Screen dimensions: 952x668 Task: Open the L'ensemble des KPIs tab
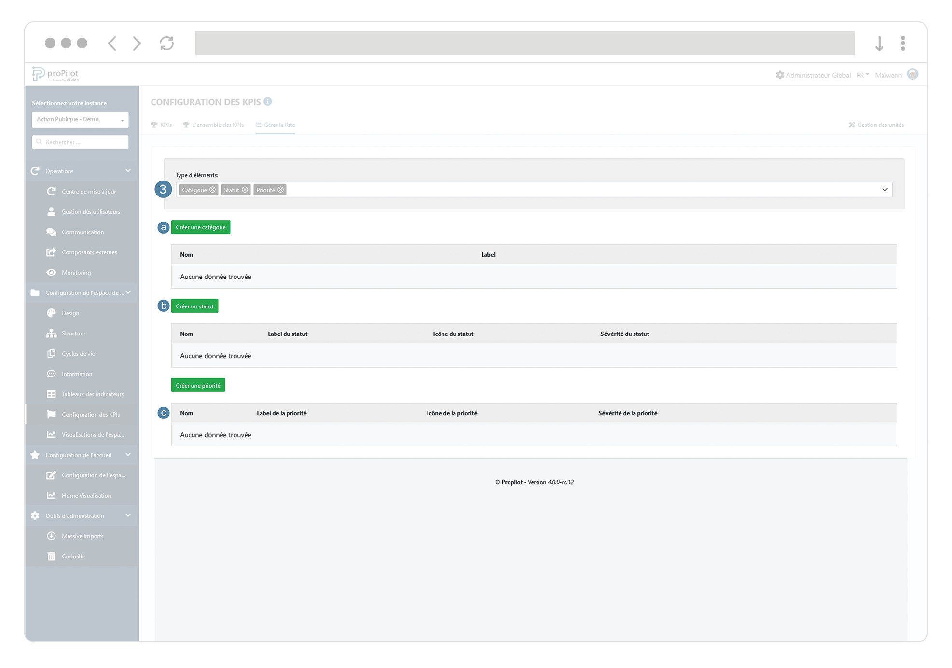click(x=214, y=125)
